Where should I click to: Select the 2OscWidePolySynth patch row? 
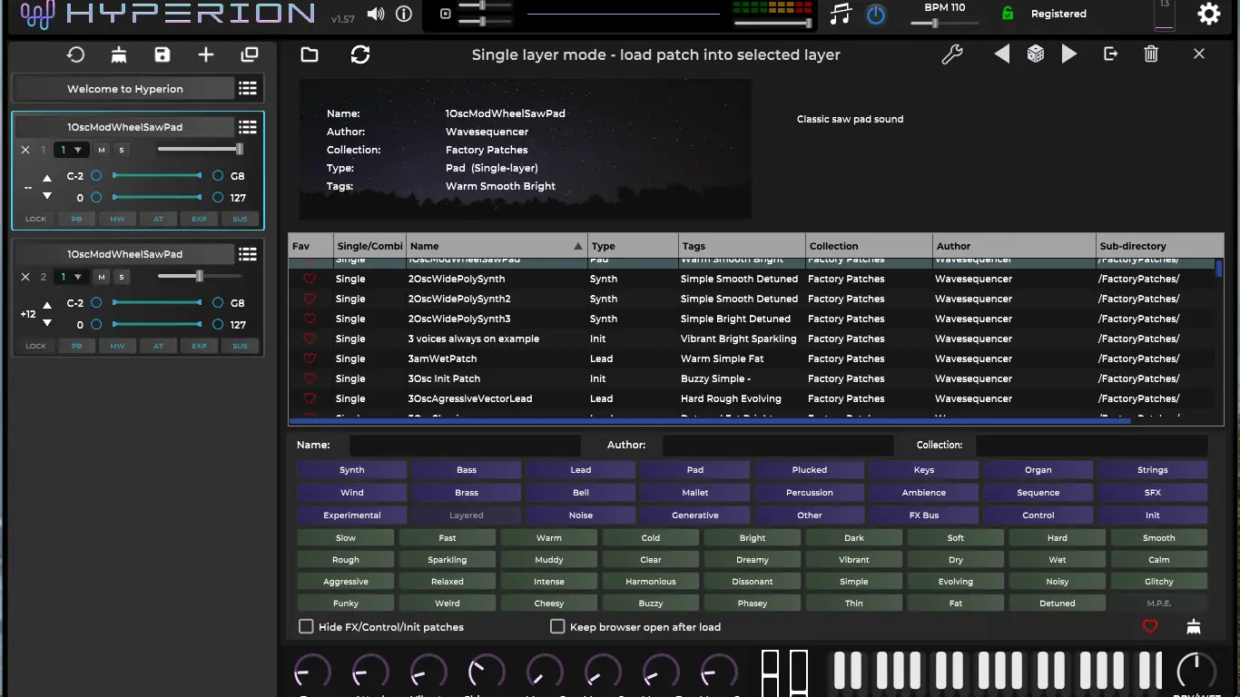(x=755, y=279)
